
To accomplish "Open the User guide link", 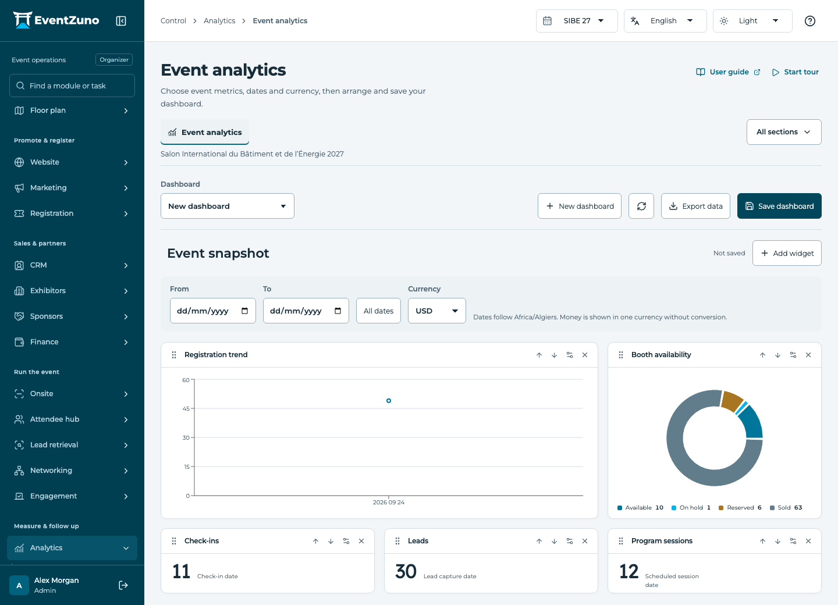I will coord(729,72).
